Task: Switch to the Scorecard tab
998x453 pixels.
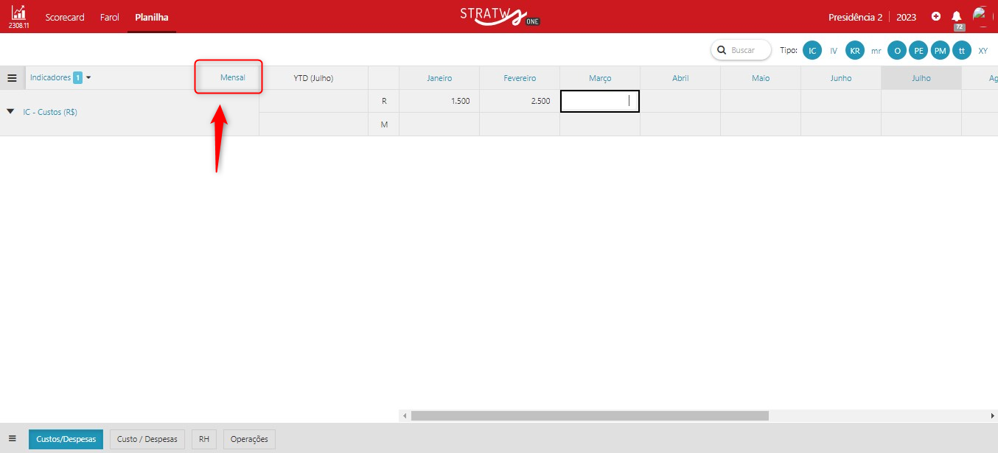Action: point(65,17)
